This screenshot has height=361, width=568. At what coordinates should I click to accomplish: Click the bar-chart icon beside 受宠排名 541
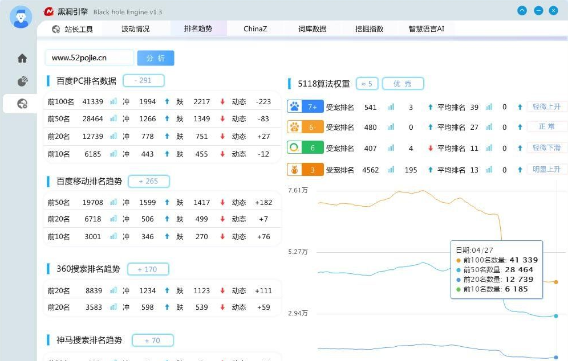point(389,105)
